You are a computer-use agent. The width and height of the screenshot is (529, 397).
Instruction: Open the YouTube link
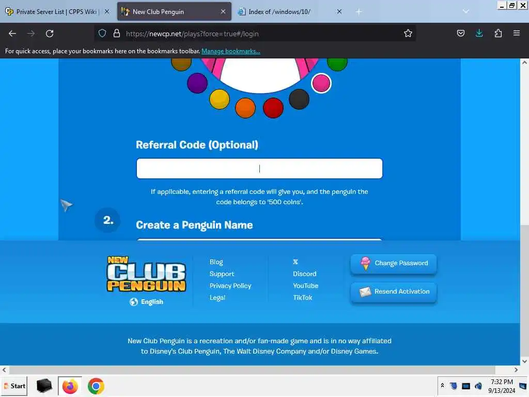point(306,285)
